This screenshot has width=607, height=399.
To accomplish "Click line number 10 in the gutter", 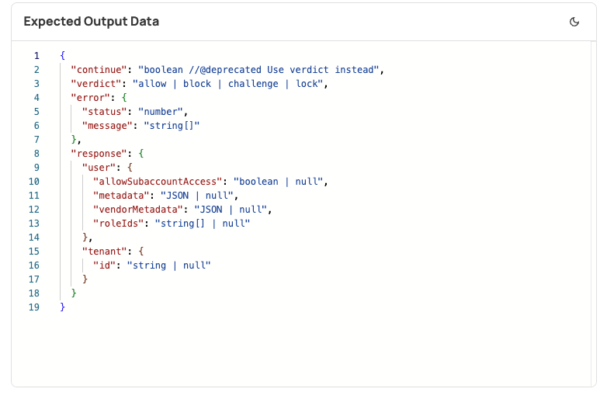I will [34, 182].
